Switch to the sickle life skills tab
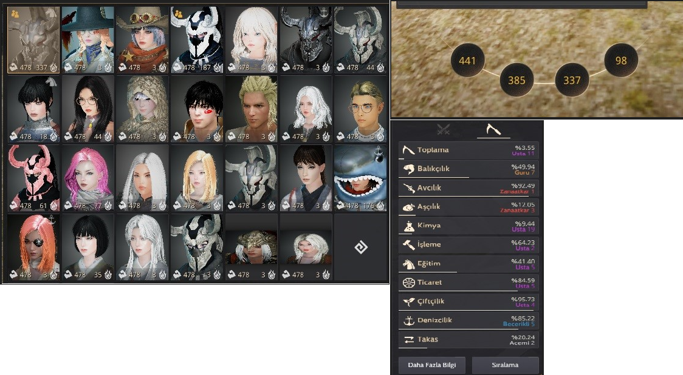Image resolution: width=683 pixels, height=375 pixels. coord(493,129)
